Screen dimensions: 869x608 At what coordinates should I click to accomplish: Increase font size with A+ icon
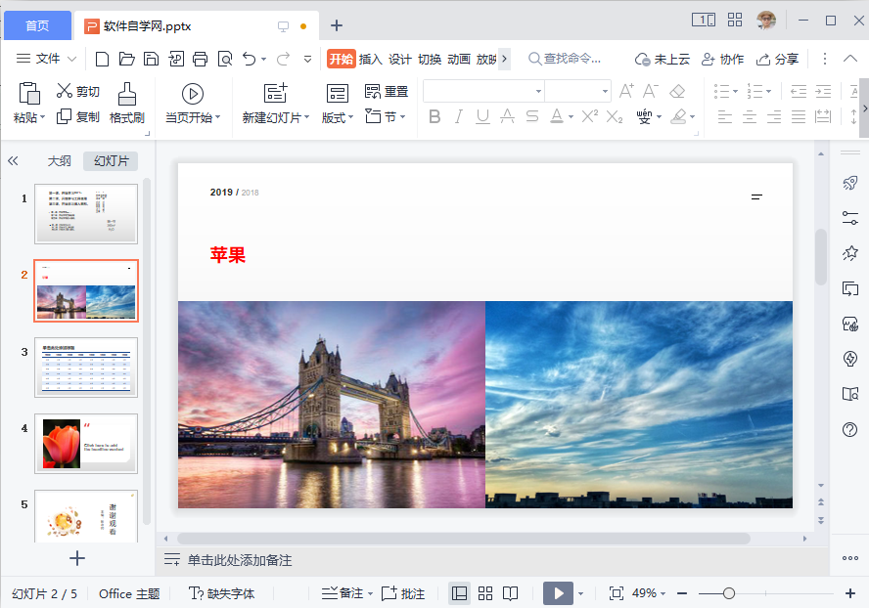[x=626, y=91]
